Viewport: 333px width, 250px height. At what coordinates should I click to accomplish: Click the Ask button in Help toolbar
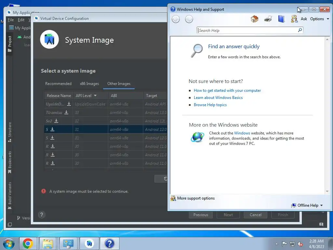click(x=304, y=19)
